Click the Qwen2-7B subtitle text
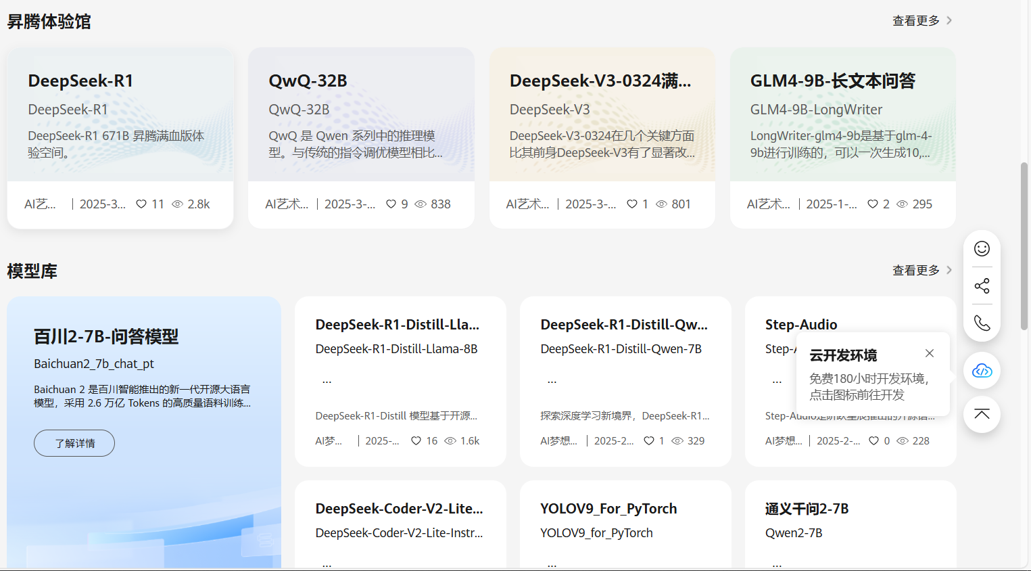1031x571 pixels. click(794, 533)
